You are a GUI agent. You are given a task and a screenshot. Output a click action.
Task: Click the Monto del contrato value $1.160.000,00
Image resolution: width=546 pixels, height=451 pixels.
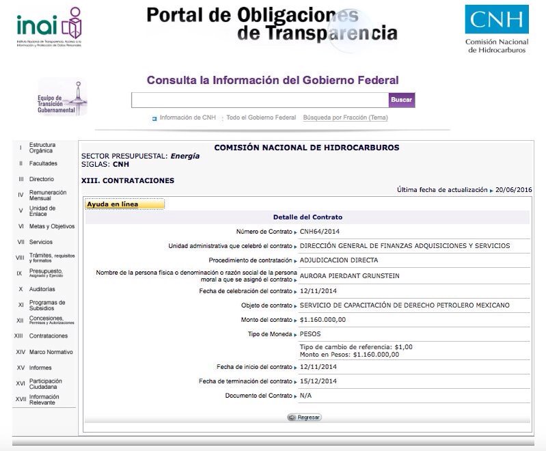pos(323,320)
